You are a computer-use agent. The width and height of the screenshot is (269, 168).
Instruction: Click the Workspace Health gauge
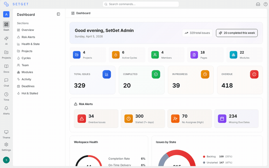(89, 161)
